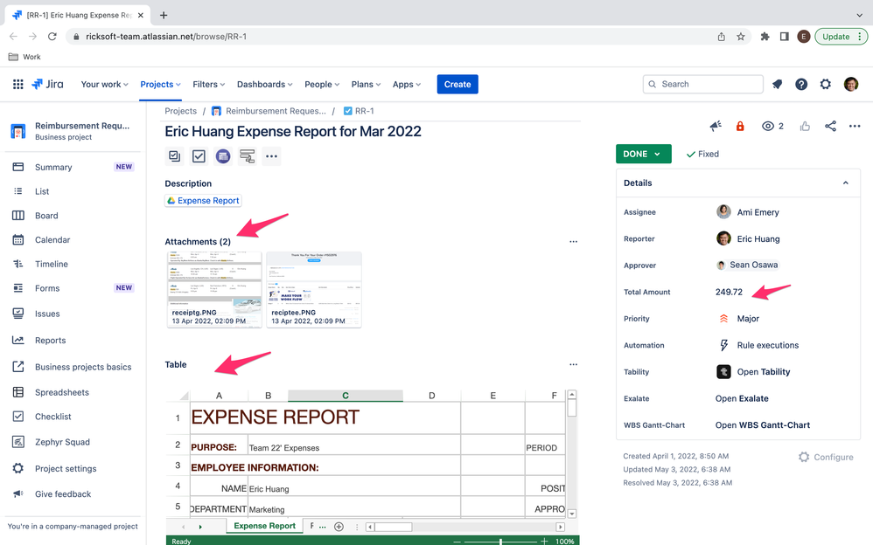Click the checklist checkbox icon under title
Screen dimensions: 873x545
pos(199,156)
